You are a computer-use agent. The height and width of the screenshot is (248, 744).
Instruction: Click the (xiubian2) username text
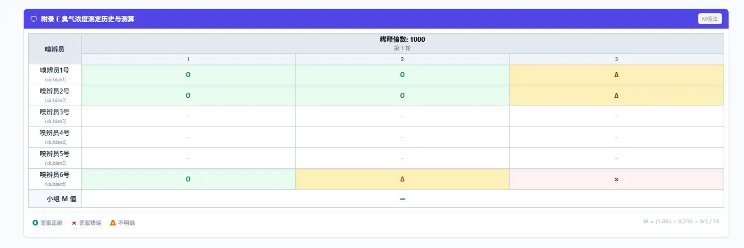[55, 101]
